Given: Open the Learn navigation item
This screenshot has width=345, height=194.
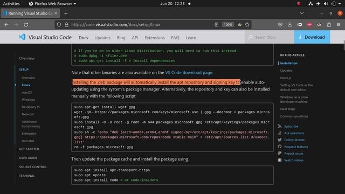Looking at the screenshot, I should pyautogui.click(x=191, y=38).
